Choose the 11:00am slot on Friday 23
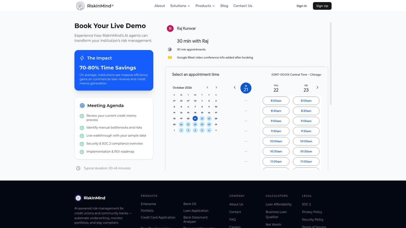Viewport: 406px width, 228px height. point(306,161)
